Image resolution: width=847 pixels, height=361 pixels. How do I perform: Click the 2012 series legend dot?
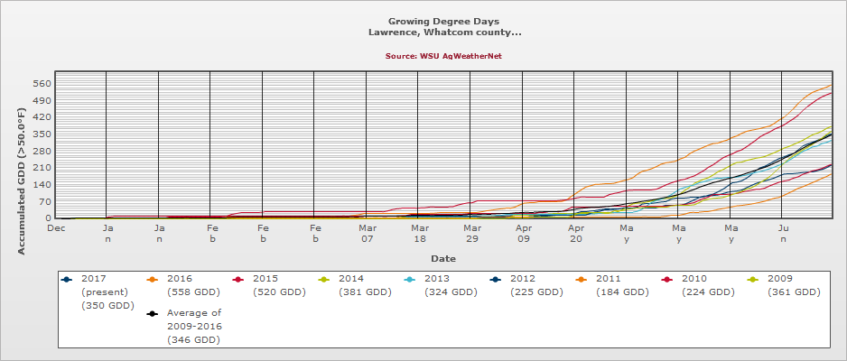click(x=495, y=280)
